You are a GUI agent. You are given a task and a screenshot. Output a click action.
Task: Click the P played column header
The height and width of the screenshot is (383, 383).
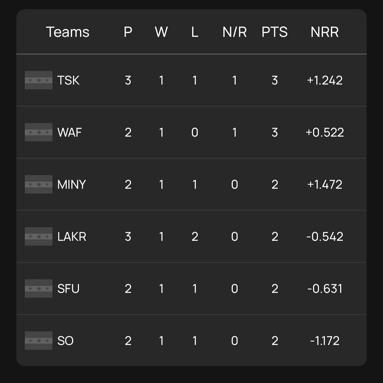(128, 32)
